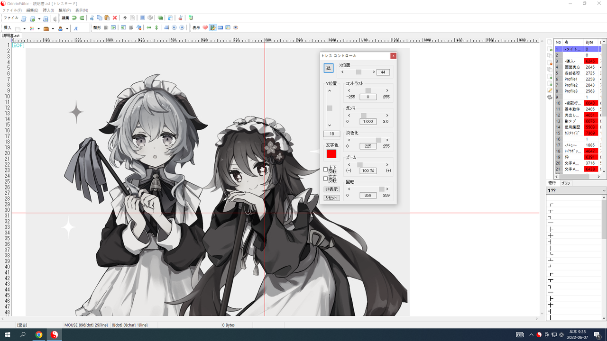Click the 回転 slider thumb
Image resolution: width=607 pixels, height=341 pixels.
point(382,189)
